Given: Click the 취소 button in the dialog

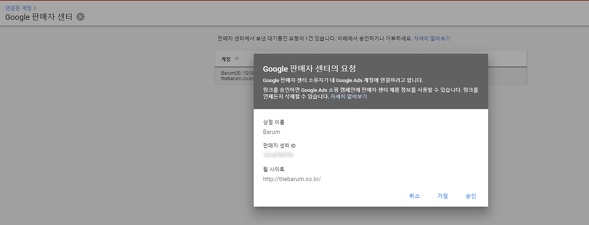Looking at the screenshot, I should [x=415, y=196].
